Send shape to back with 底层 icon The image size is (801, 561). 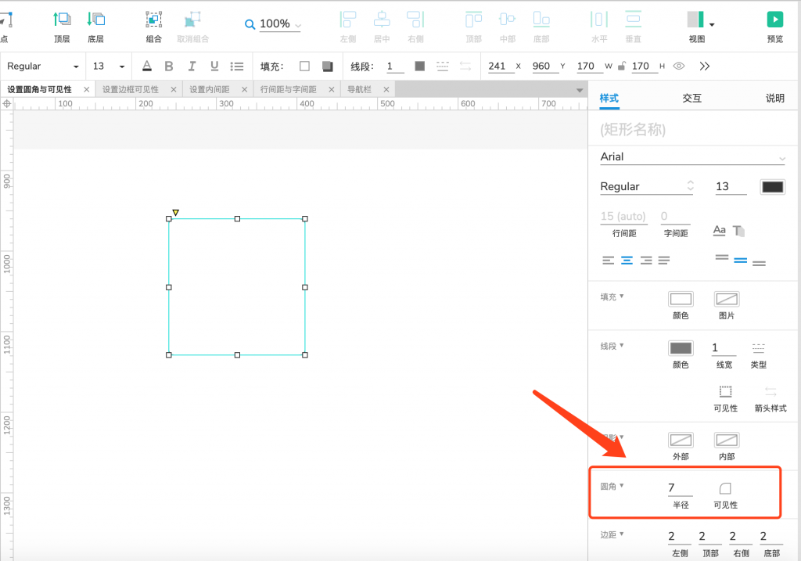(96, 20)
